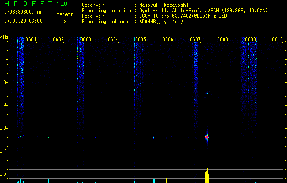The height and width of the screenshot is (183, 287).
Task: Click the Observer label
Action: 93,5
